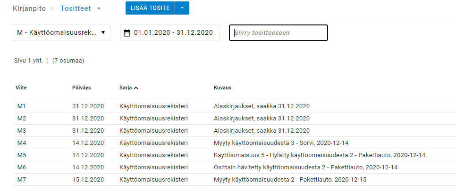Viewport: 456px width, 191px height.
Task: Open M6 Osittain hävitetty entry
Action: pyautogui.click(x=305, y=167)
